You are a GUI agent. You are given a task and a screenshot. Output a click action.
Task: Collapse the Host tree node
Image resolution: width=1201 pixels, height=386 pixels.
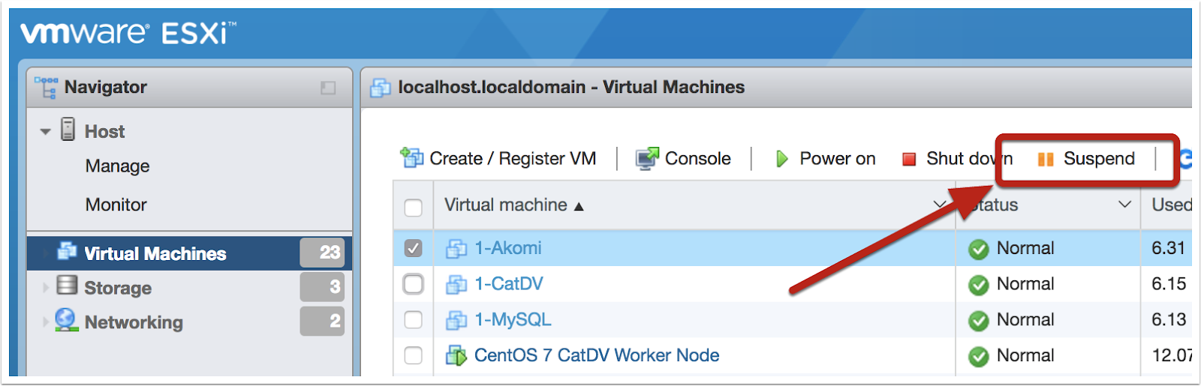(46, 132)
